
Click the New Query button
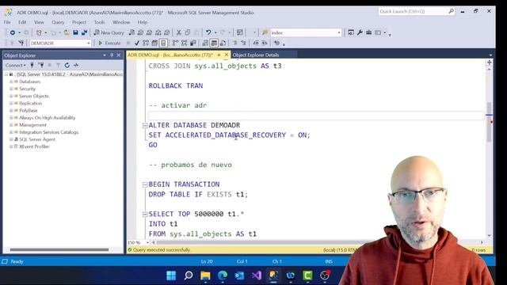click(109, 32)
